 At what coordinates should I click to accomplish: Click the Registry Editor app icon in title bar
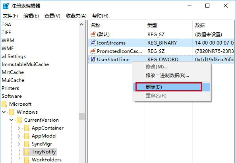[x=6, y=6]
